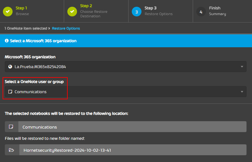Go back to the Browse step
Viewport: 252px width, 162px height.
point(22,14)
